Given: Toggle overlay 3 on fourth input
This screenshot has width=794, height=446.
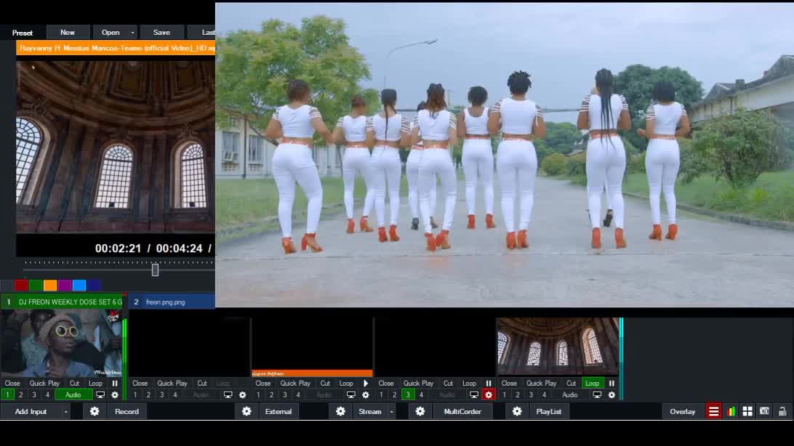Looking at the screenshot, I should pyautogui.click(x=408, y=395).
